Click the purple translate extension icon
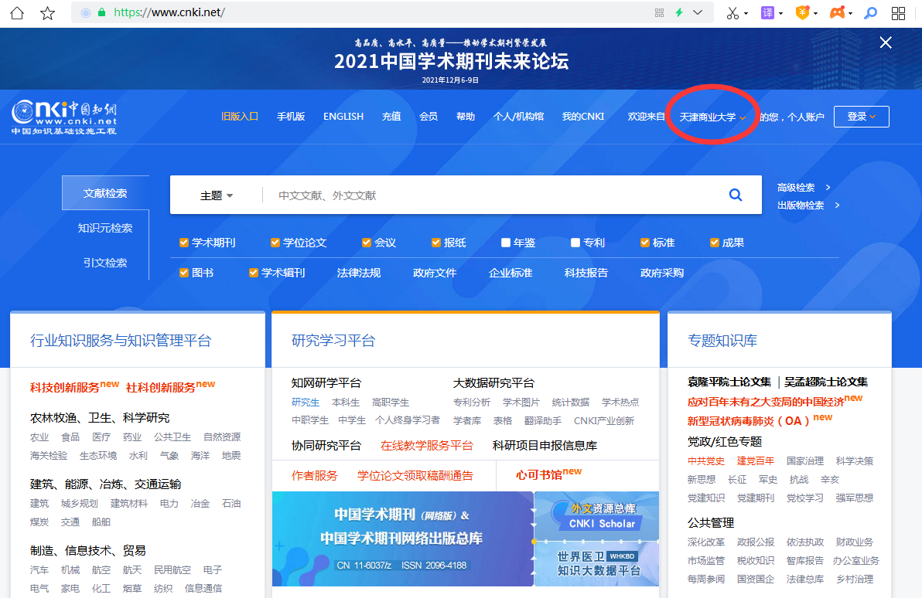922x598 pixels. [767, 13]
